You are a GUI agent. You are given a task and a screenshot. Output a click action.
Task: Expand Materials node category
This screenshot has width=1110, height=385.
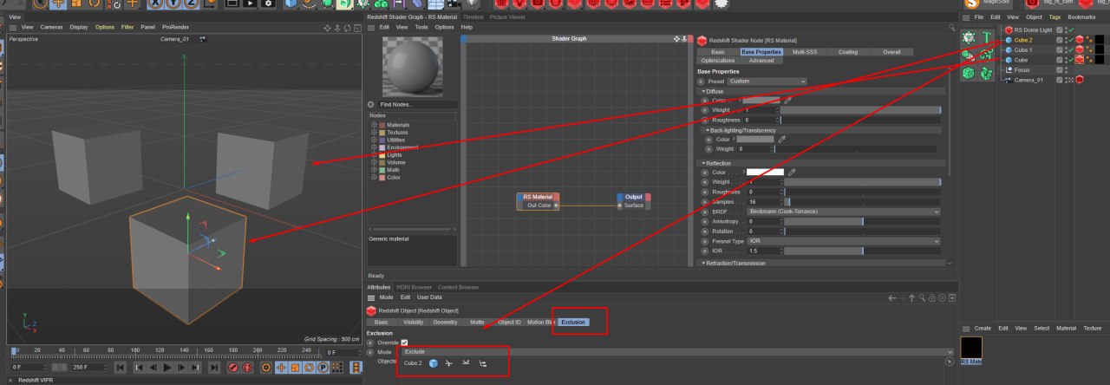(374, 125)
